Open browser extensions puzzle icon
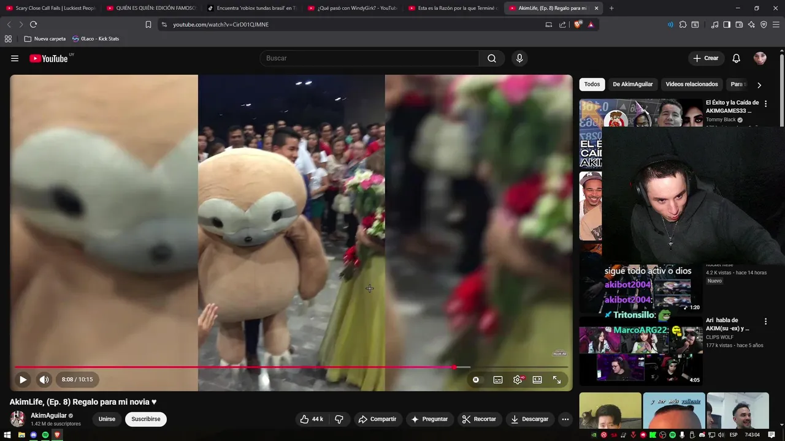 point(683,24)
